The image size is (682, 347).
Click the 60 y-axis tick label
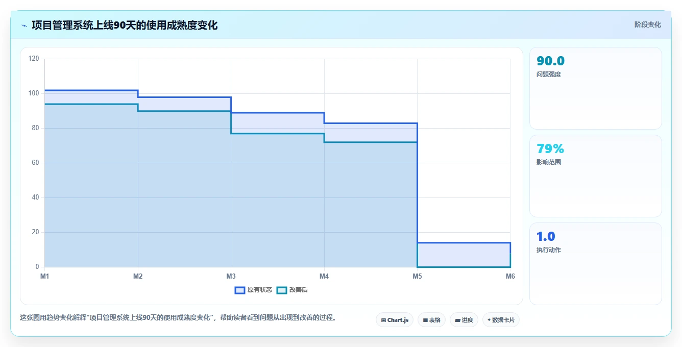[x=35, y=163]
